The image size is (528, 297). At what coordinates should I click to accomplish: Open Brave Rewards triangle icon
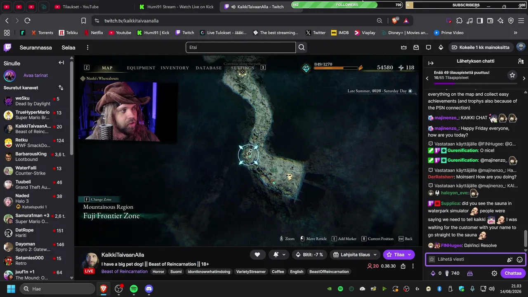(x=406, y=21)
